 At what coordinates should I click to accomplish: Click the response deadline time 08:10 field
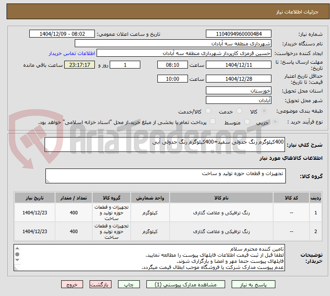tap(173, 65)
